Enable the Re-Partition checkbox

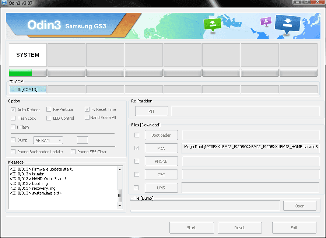[49, 109]
